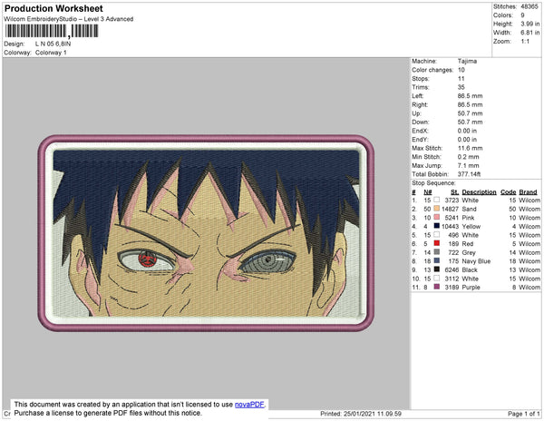Click the Stops value 11

tap(461, 78)
